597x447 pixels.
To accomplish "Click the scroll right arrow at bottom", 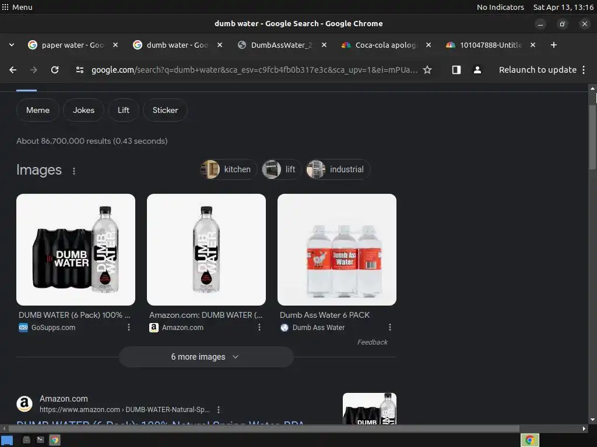I will point(584,428).
